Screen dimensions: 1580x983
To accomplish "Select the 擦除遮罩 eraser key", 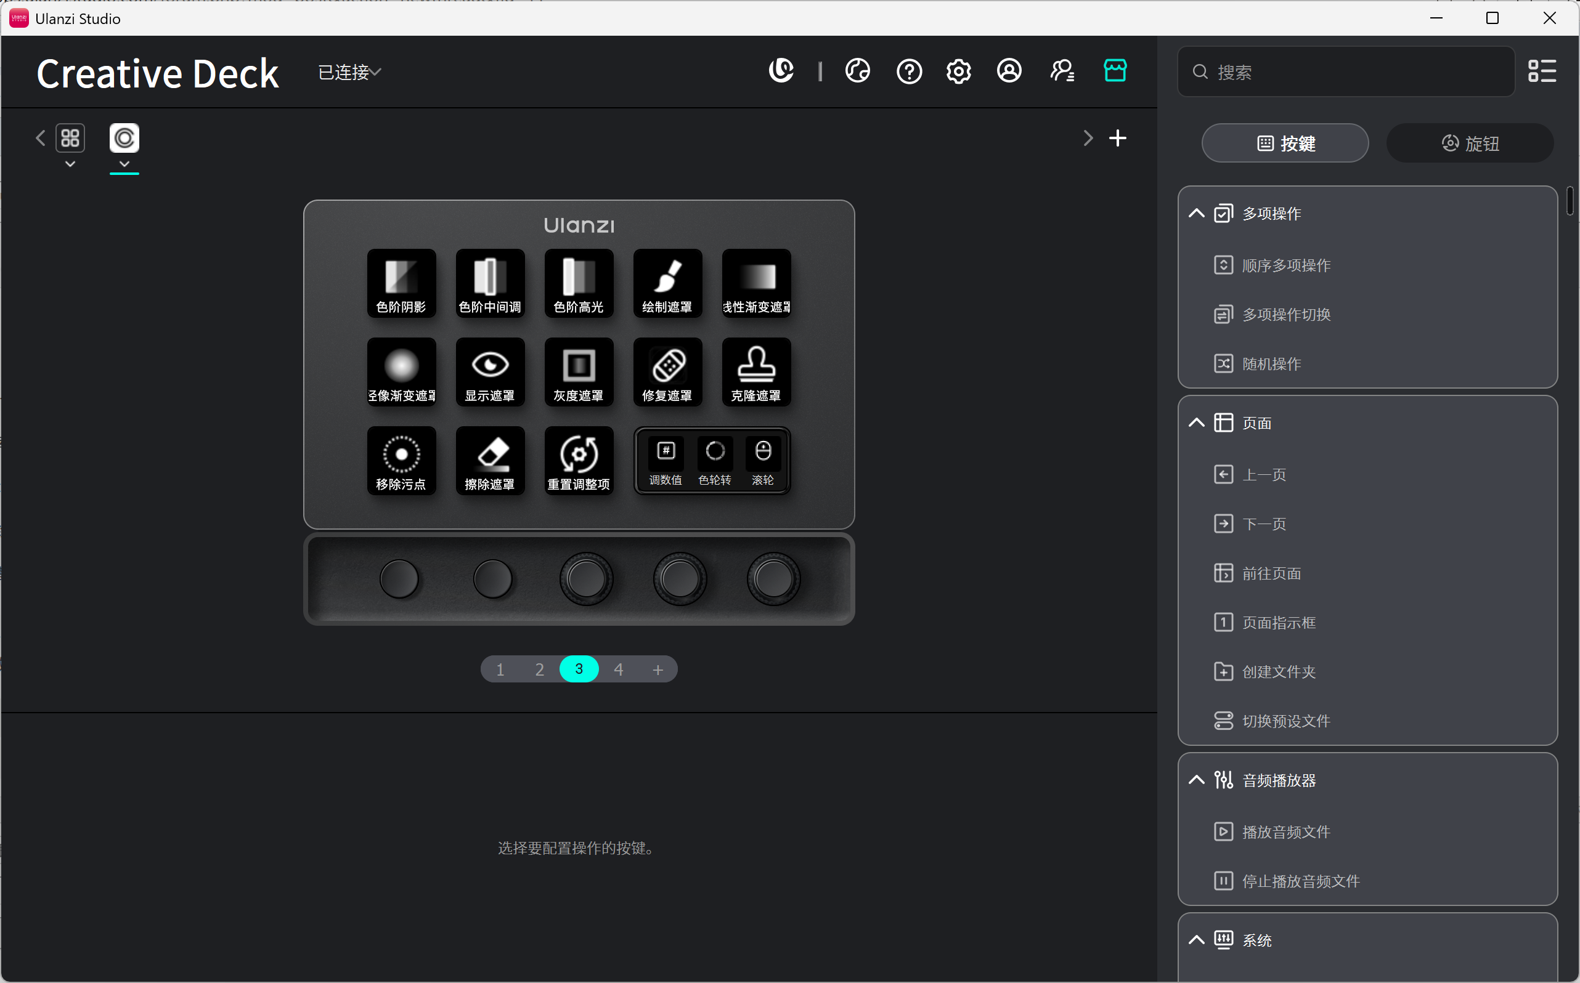I will (490, 460).
